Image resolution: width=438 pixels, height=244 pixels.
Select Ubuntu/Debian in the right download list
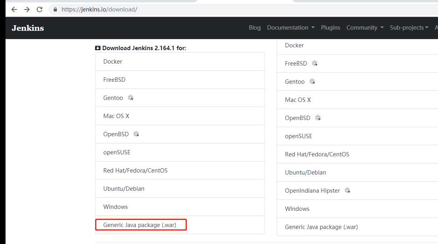357,172
